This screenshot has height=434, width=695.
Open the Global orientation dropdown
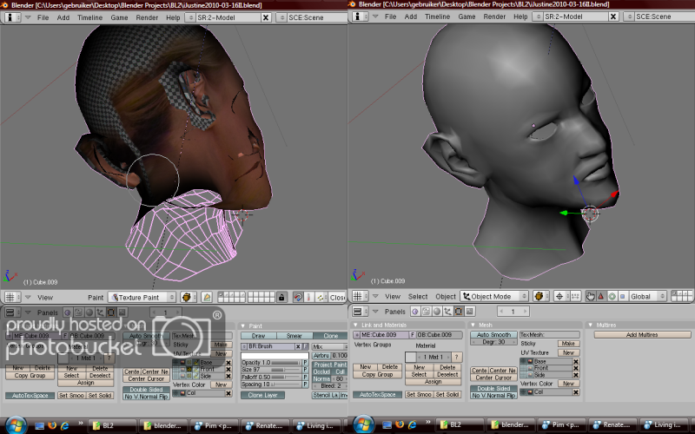(648, 296)
